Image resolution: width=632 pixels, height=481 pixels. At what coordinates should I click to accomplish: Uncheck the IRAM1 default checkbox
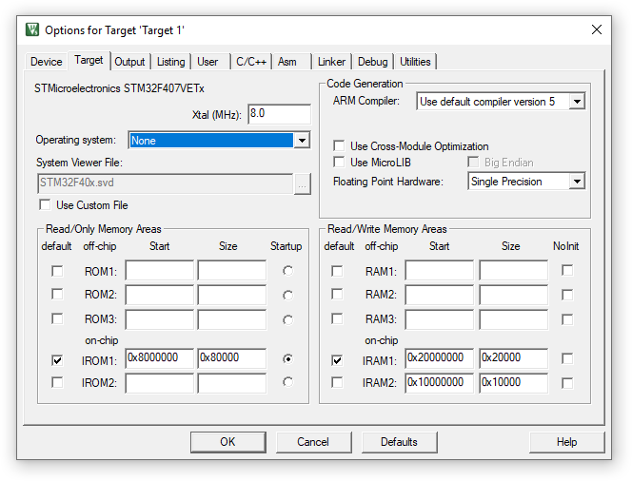coord(337,360)
